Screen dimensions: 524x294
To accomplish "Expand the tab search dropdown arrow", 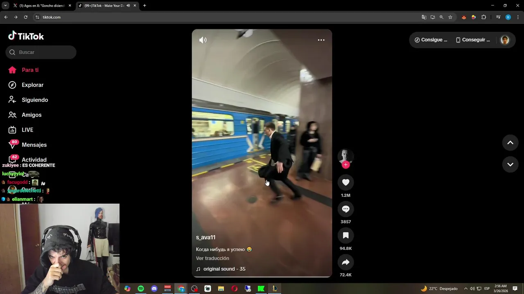I will coord(5,6).
